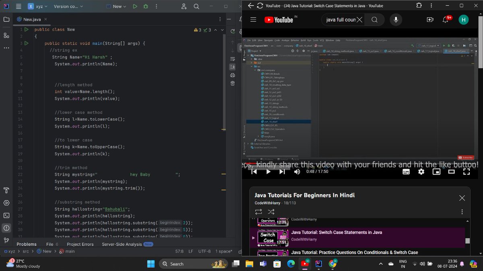Open editor tab options menu
Image resolution: width=483 pixels, height=271 pixels.
click(220, 19)
